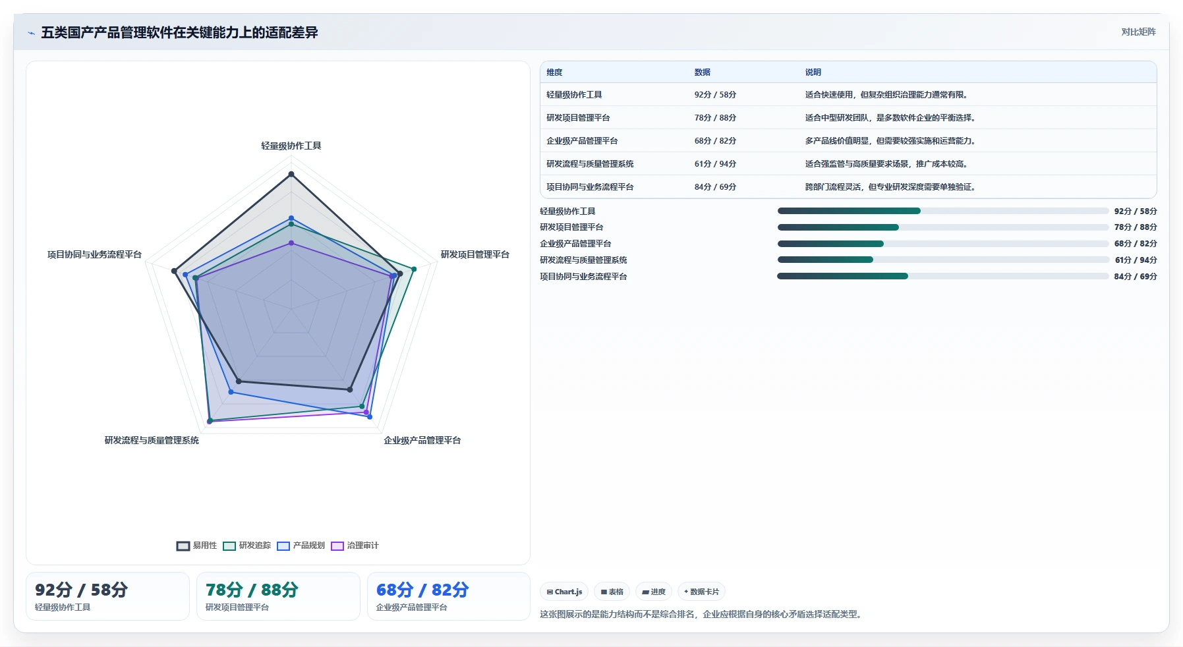Click the 说明 column header
1183x647 pixels.
pos(813,72)
